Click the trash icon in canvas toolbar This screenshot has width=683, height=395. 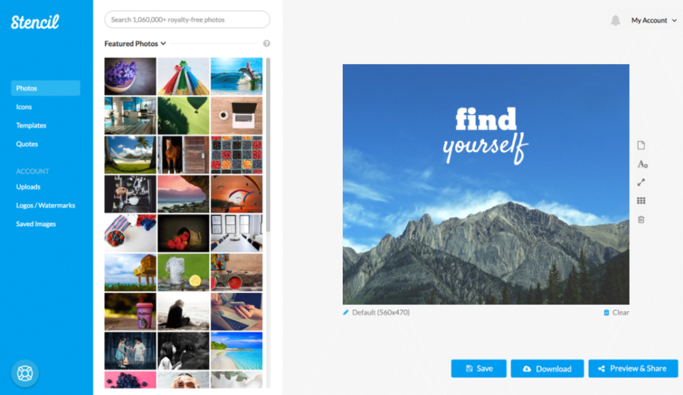(x=641, y=220)
